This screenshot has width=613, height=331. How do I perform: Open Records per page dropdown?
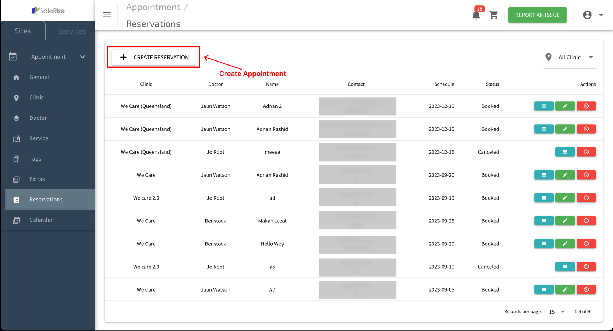(557, 312)
